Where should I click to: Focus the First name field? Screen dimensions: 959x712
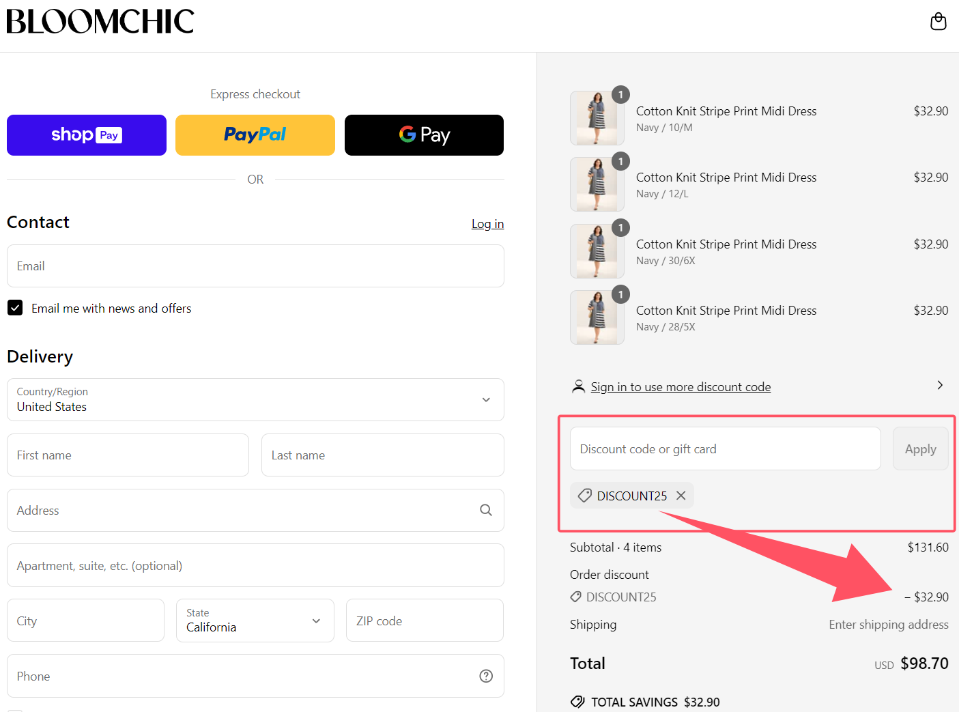[128, 455]
